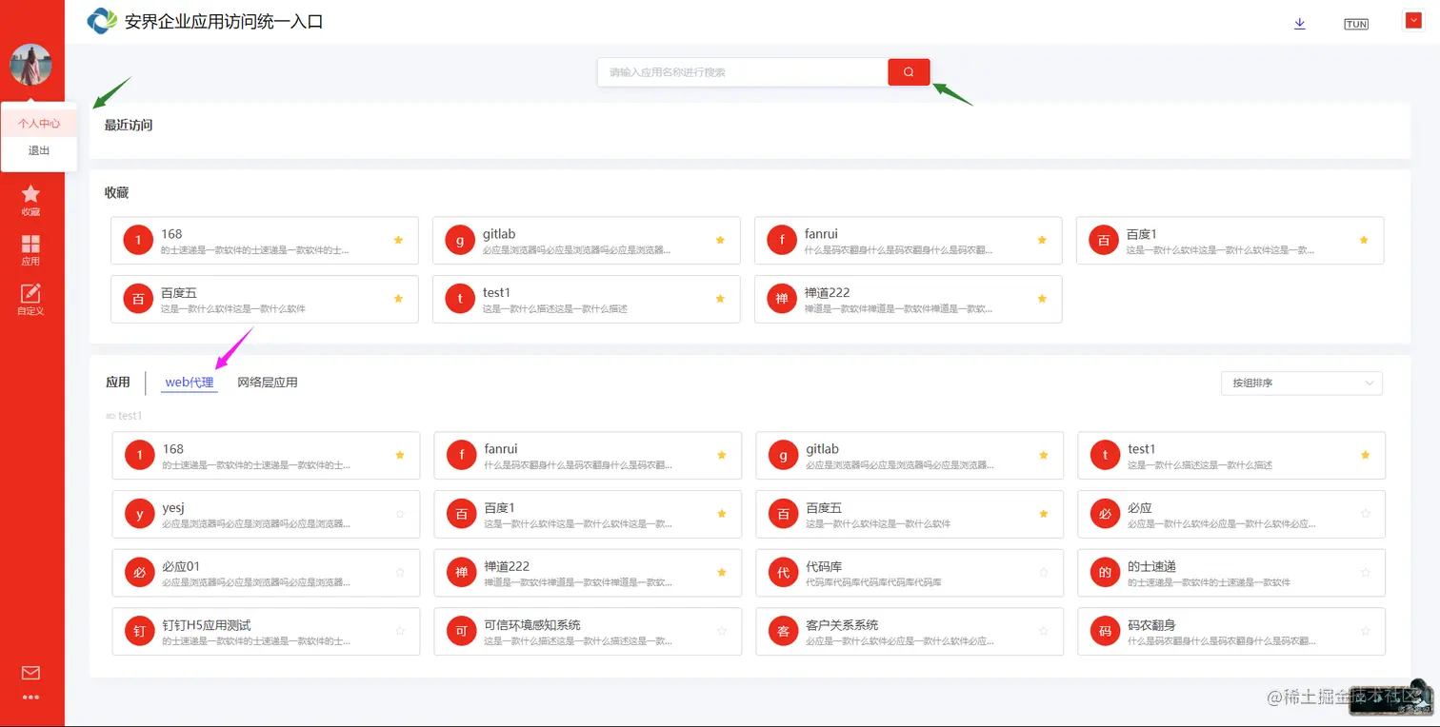Screen dimensions: 1440x727
Task: Open the 自定义 edit icon in sidebar
Action: (x=30, y=293)
